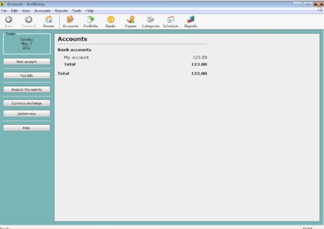This screenshot has width=324, height=229.
Task: Open the File menu
Action: pos(4,11)
